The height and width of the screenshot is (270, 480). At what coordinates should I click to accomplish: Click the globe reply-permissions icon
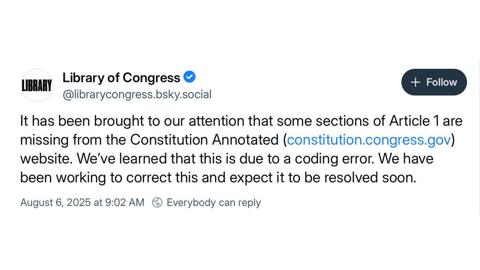pos(157,202)
